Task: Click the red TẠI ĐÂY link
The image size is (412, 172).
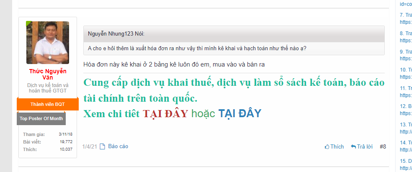Action: click(165, 114)
